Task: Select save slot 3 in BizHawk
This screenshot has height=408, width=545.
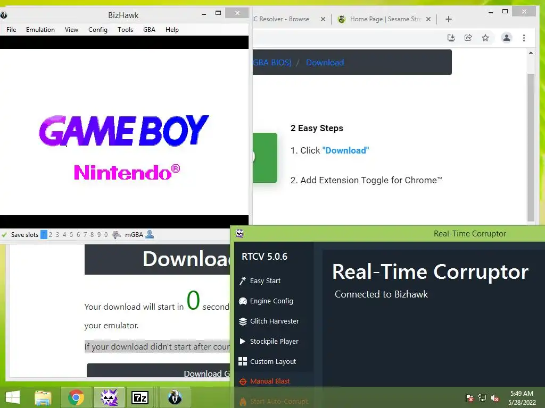Action: (57, 234)
